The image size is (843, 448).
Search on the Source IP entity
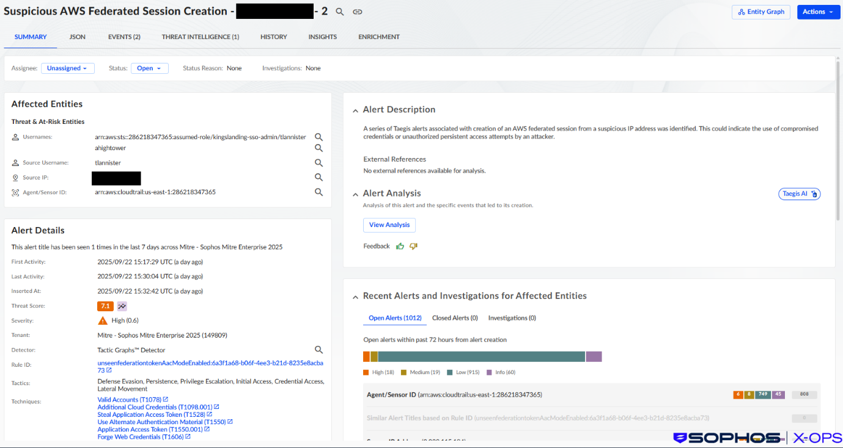click(x=318, y=177)
